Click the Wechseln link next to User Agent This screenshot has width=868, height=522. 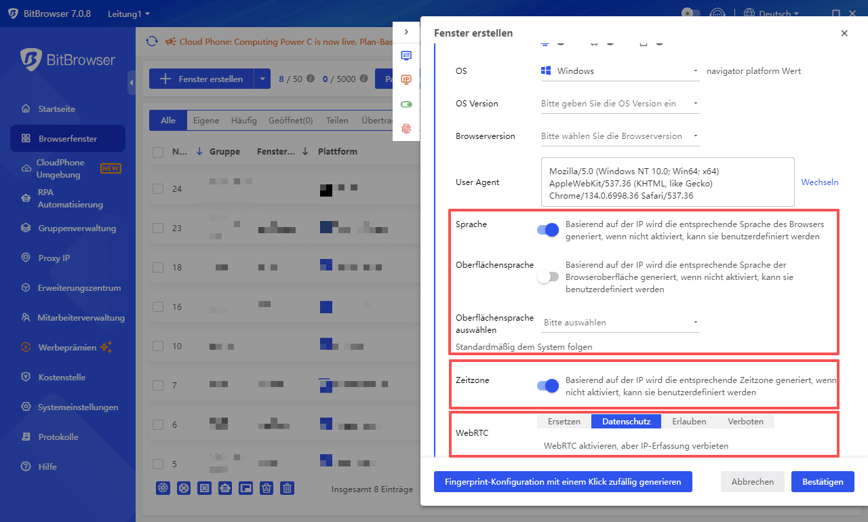point(819,182)
